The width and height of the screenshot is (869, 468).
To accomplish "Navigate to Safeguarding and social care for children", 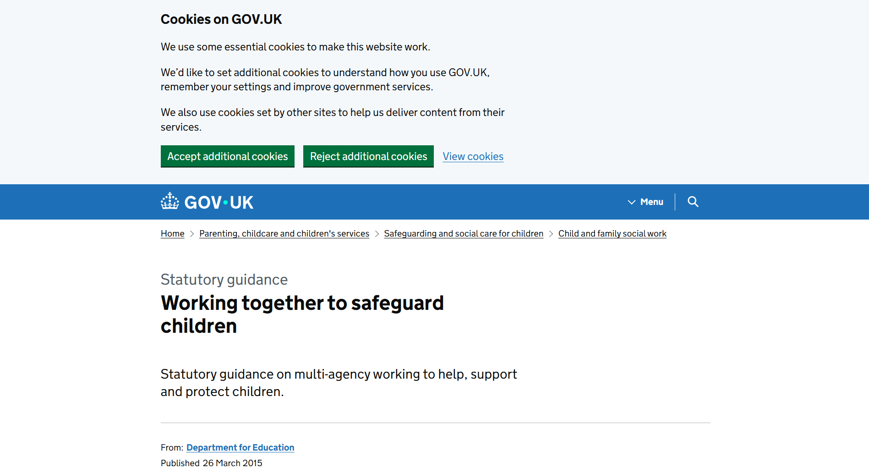I will point(464,233).
